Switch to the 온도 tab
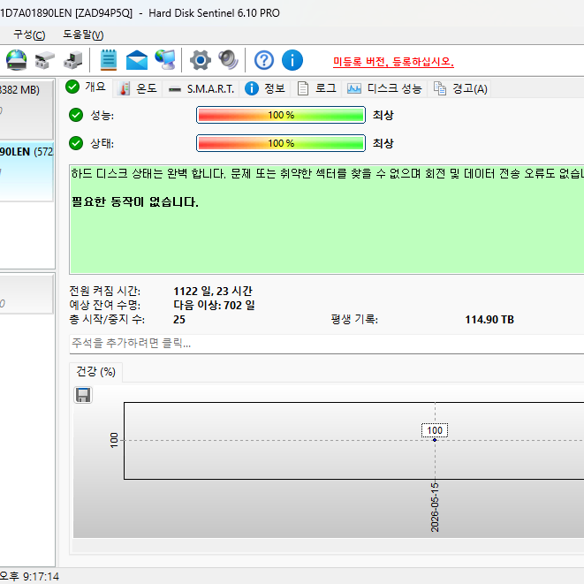The height and width of the screenshot is (584, 584). [138, 88]
